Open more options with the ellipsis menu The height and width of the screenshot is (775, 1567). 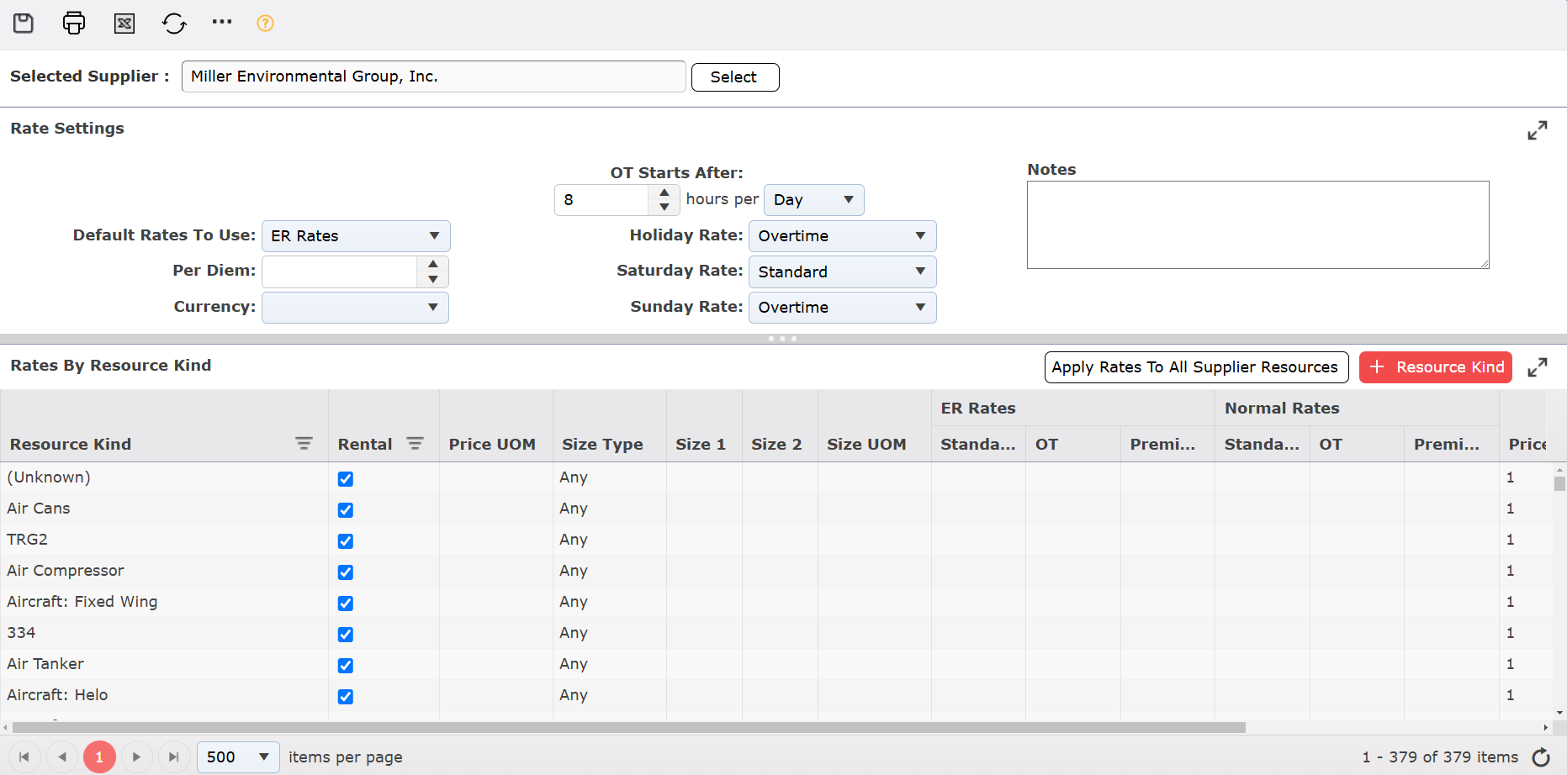221,23
